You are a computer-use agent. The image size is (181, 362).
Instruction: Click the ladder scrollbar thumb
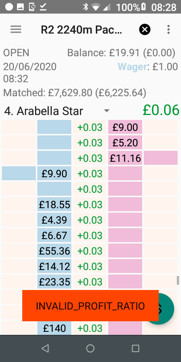pos(178,280)
